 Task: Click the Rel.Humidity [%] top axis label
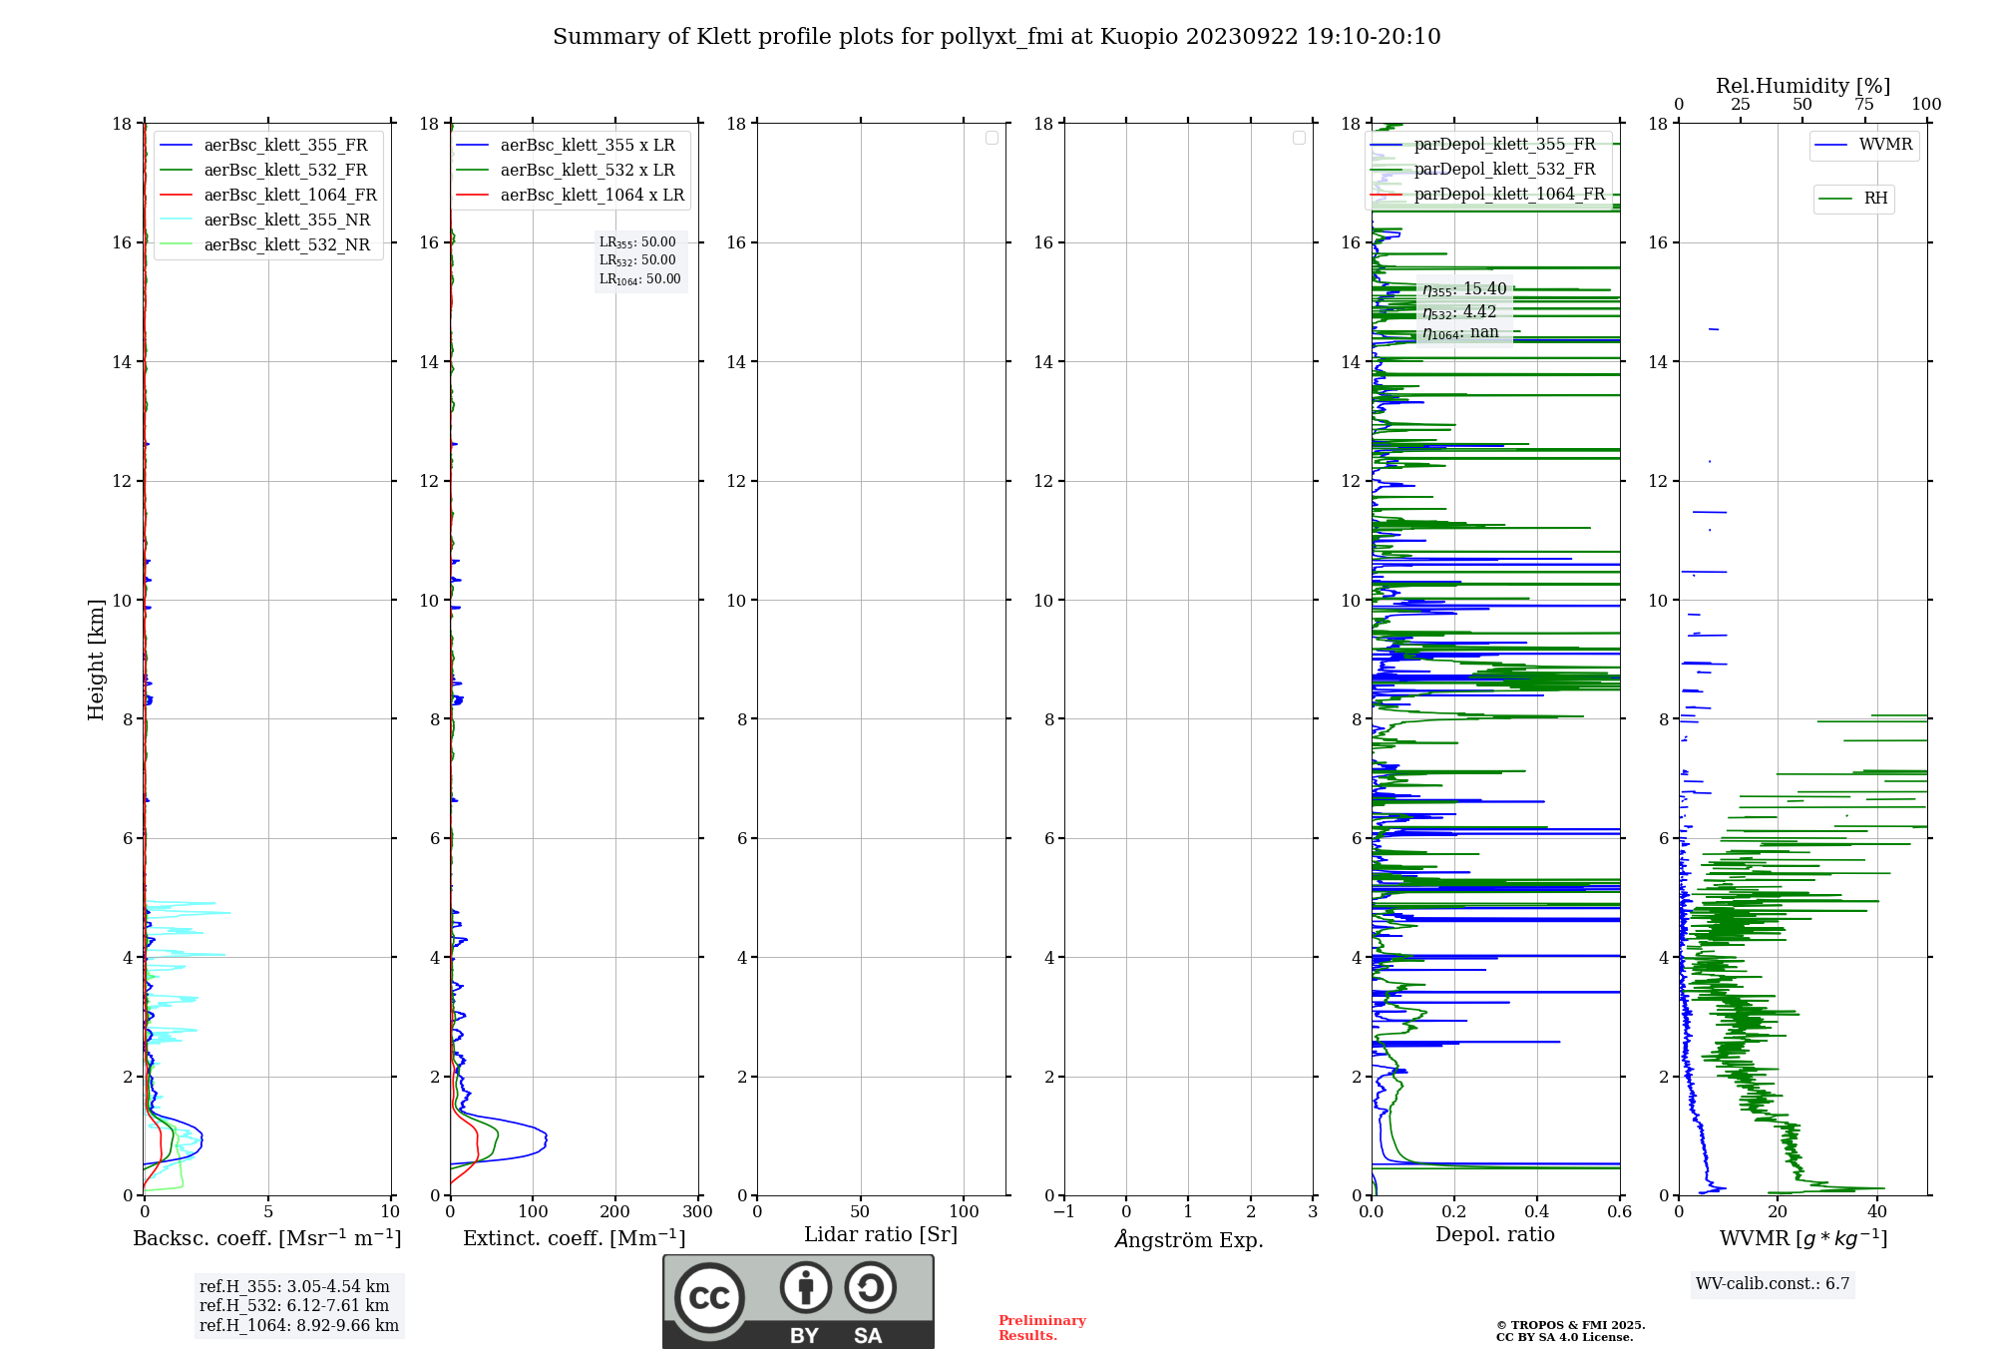tap(1802, 86)
